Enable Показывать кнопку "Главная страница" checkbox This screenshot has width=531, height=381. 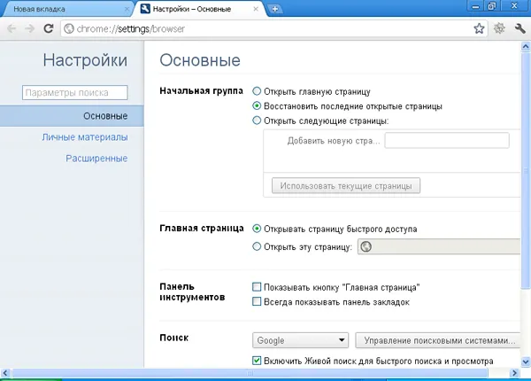coord(257,287)
